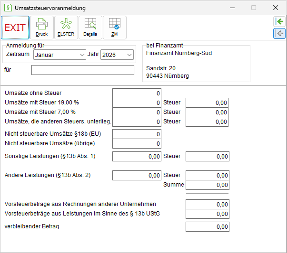Select verbleibender Betrag field

pyautogui.click(x=208, y=227)
